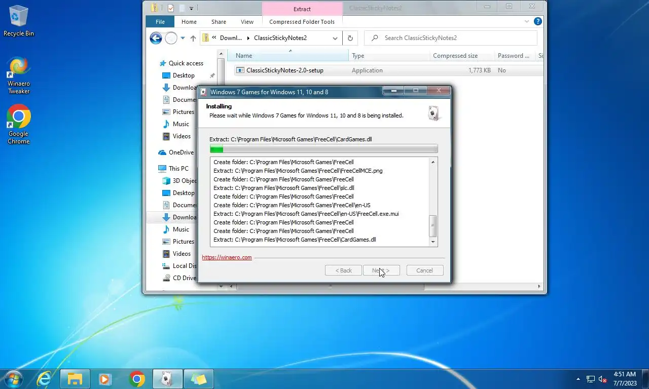Open Winaero Tweaker desktop shortcut
The width and height of the screenshot is (649, 389).
(x=19, y=75)
